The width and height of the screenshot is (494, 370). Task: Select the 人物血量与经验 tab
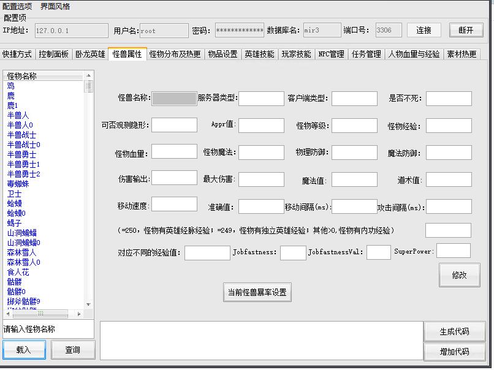coord(414,54)
